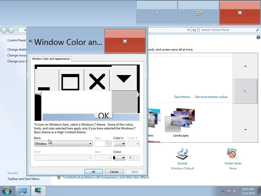Open the Sounds settings icon

click(182, 154)
